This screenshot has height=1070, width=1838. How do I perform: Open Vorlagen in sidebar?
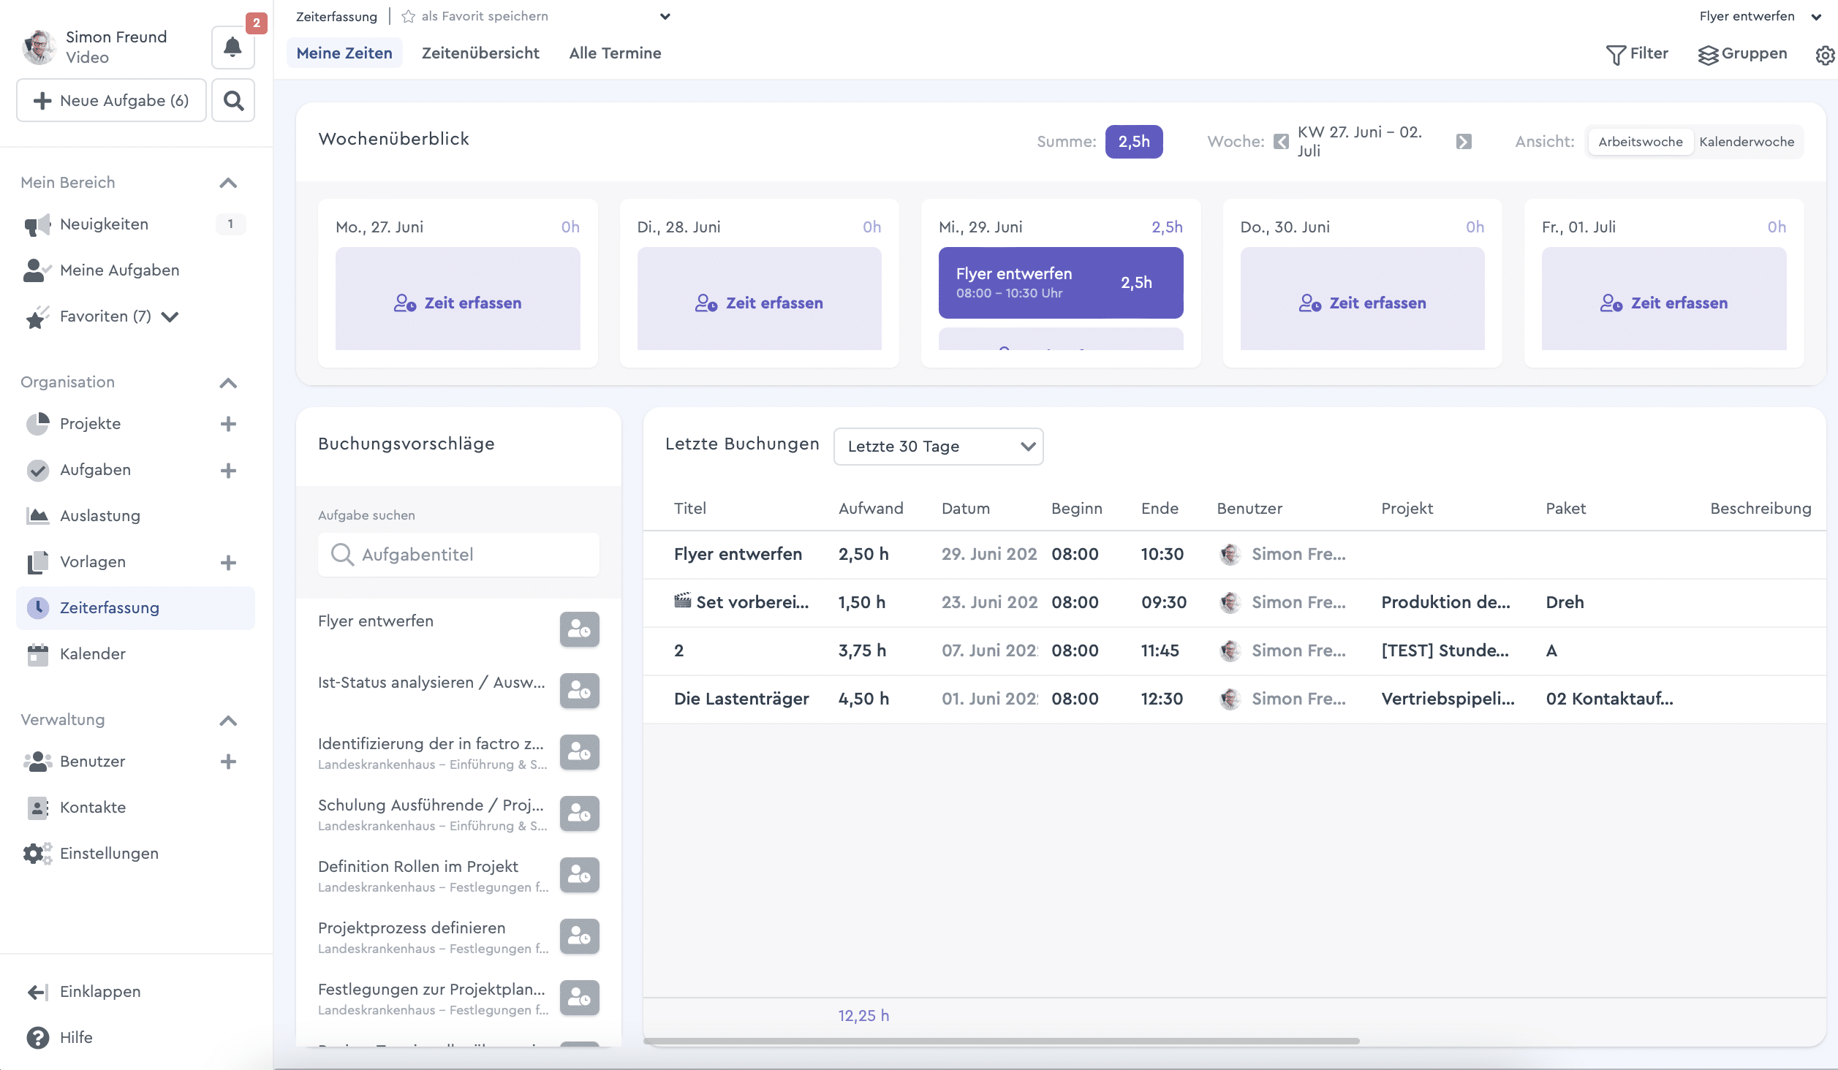93,562
